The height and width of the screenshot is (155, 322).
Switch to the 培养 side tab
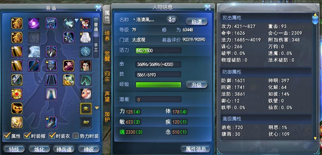[x=107, y=36]
